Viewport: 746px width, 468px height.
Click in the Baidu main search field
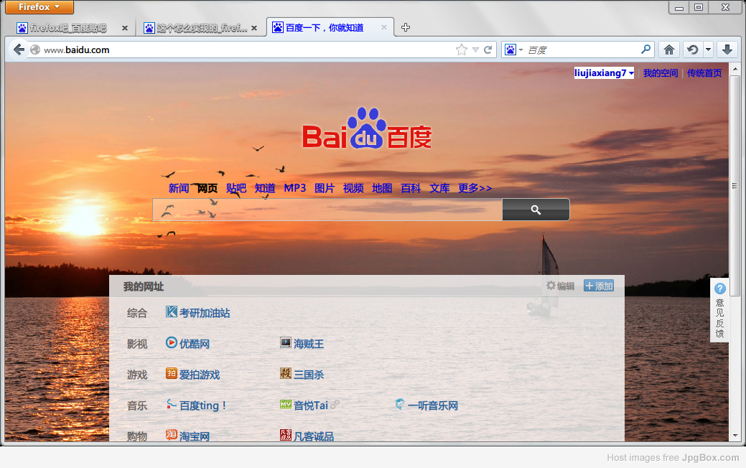pyautogui.click(x=327, y=210)
